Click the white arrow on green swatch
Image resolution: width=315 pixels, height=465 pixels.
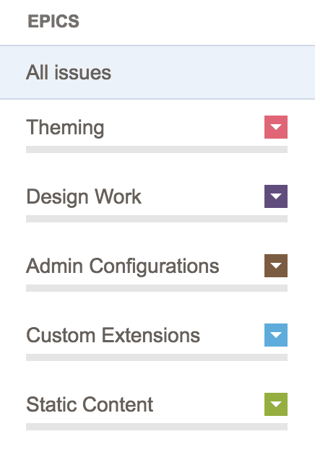pyautogui.click(x=276, y=404)
